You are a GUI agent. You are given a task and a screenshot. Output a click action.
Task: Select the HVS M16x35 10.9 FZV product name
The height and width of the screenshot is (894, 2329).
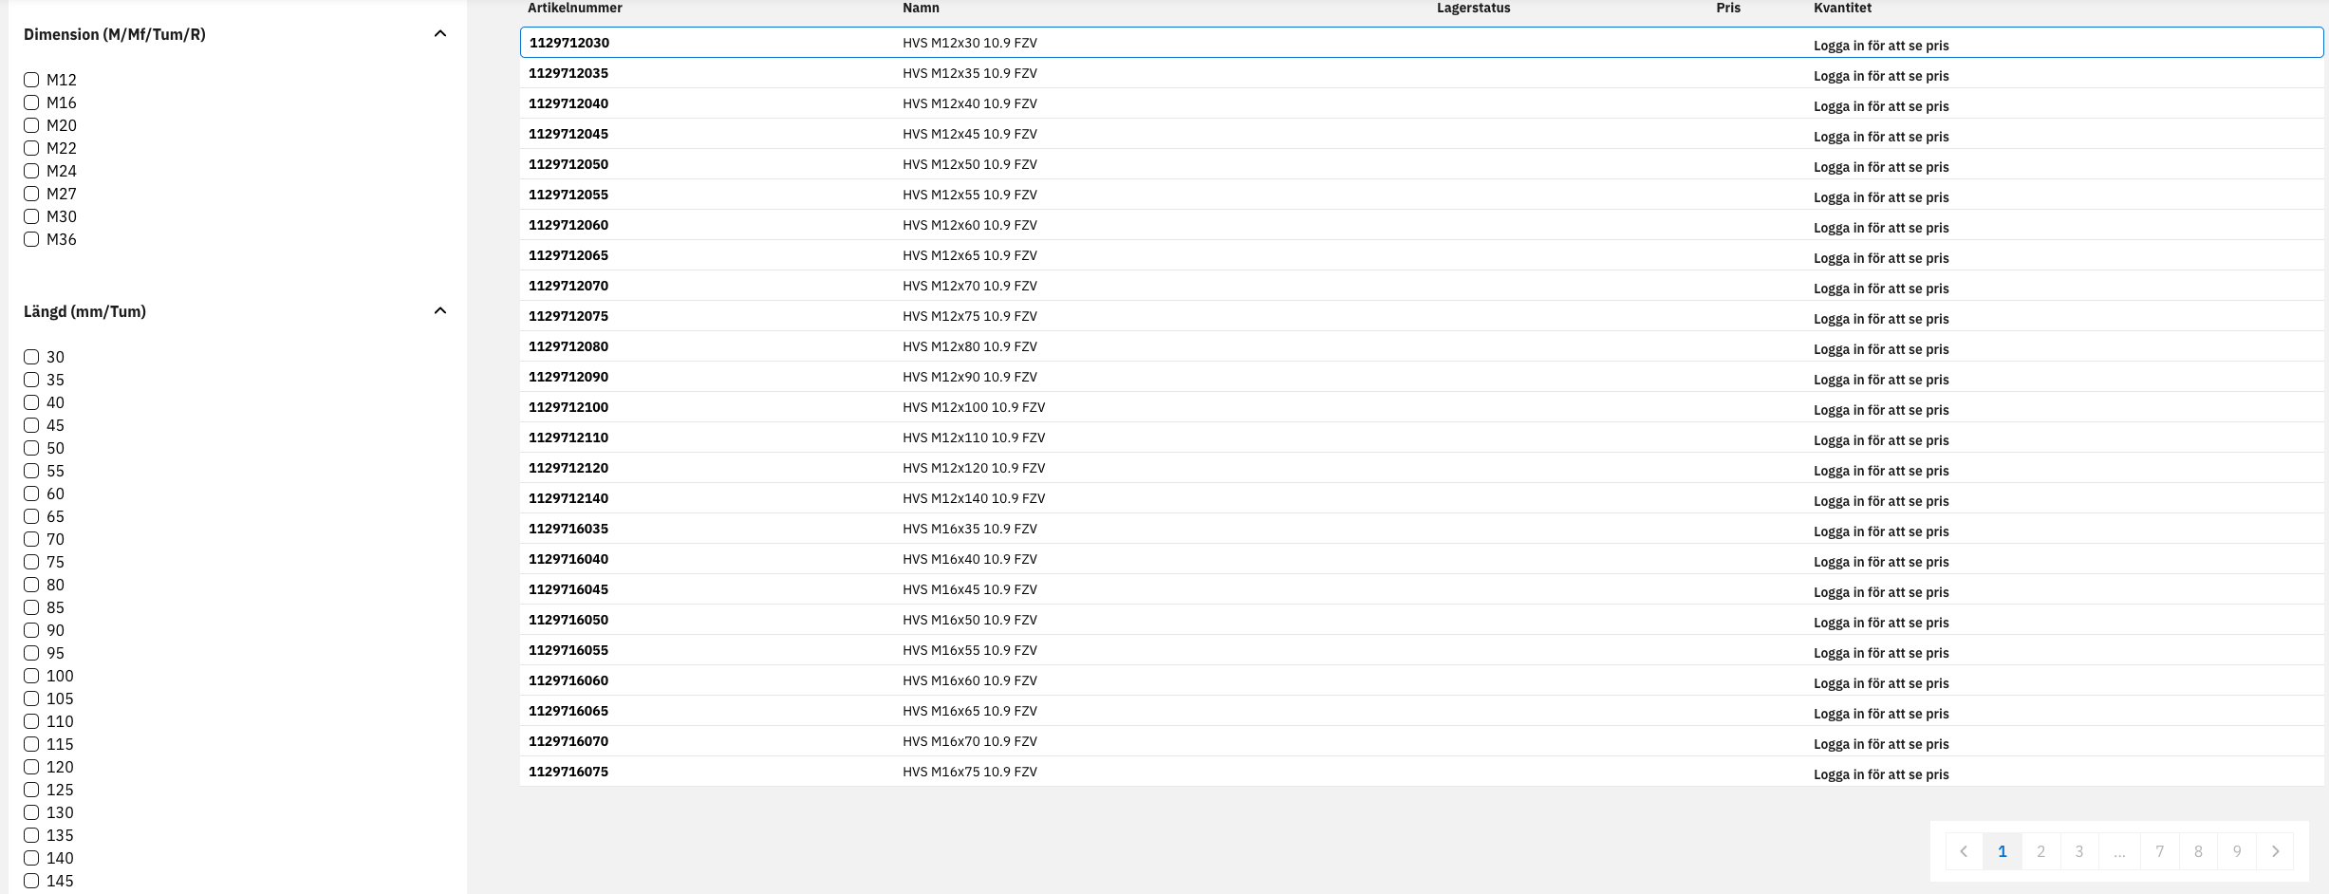(969, 529)
